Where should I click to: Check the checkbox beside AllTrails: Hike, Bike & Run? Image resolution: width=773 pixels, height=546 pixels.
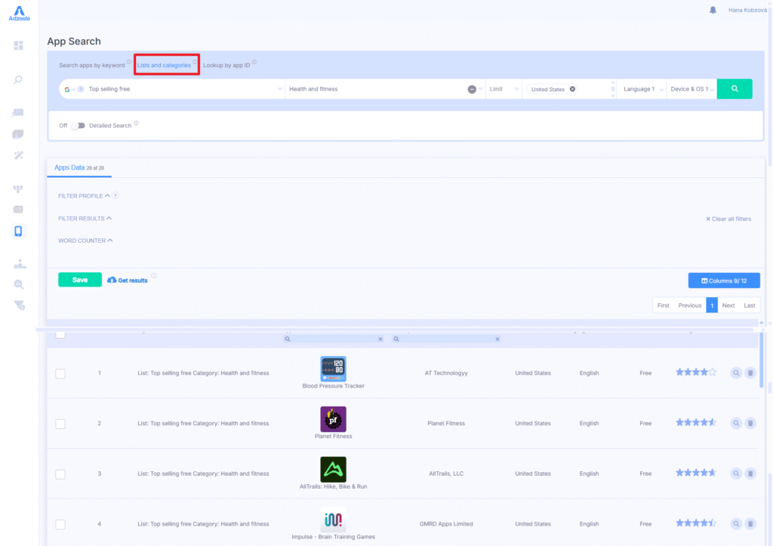click(x=60, y=474)
